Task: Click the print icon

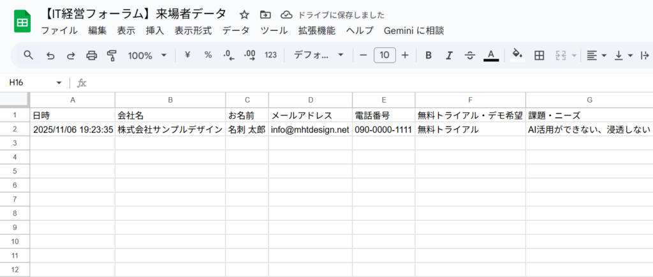Action: point(92,56)
